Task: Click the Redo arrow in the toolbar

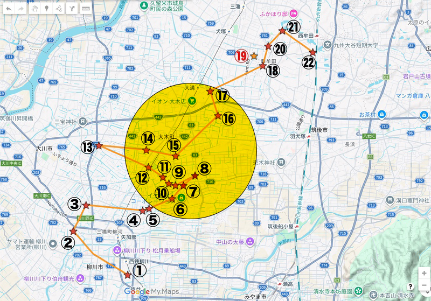Action: tap(21, 9)
